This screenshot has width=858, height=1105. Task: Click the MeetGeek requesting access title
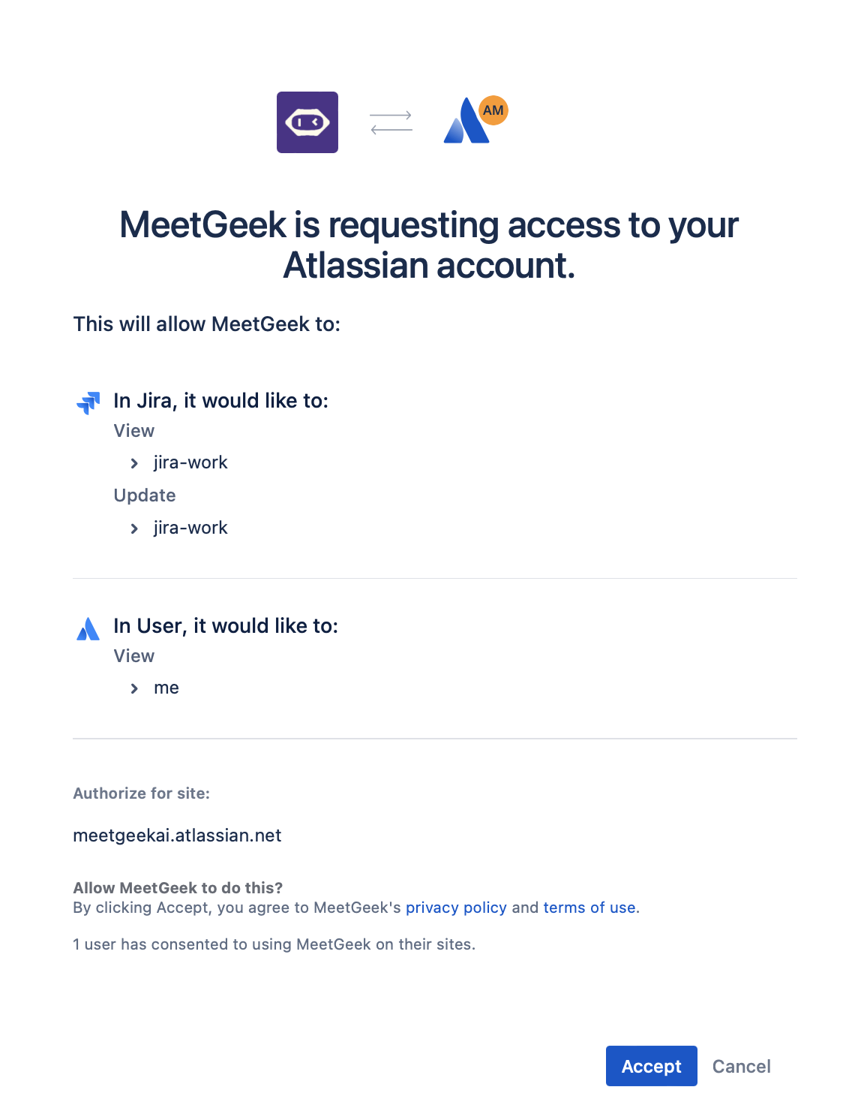tap(429, 245)
